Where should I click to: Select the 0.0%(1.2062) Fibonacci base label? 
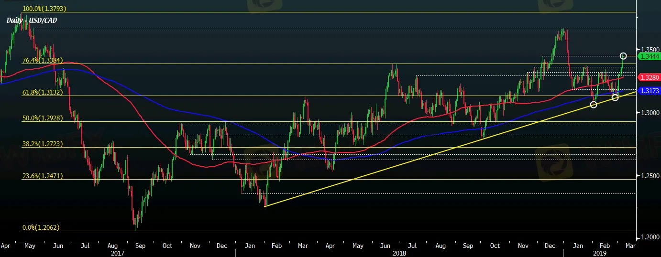[42, 227]
